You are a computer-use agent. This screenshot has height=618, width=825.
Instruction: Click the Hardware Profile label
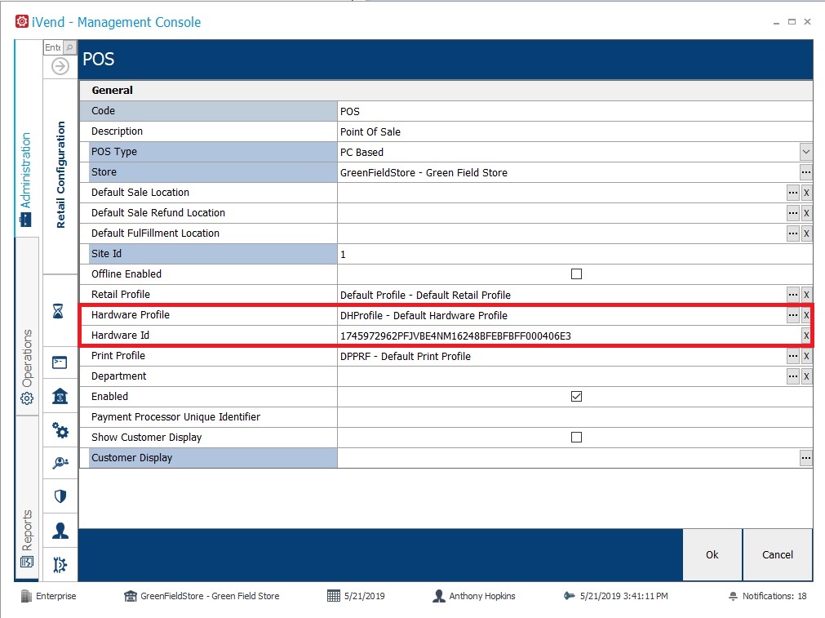coord(131,315)
